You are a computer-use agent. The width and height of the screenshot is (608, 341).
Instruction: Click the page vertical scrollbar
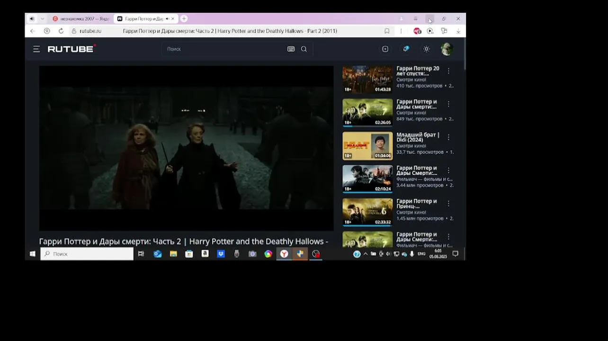(x=464, y=54)
